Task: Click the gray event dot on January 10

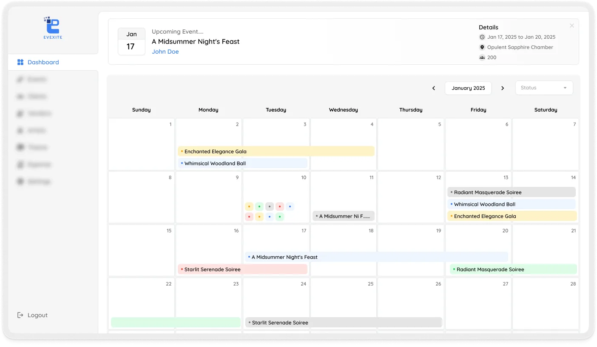Action: (269, 206)
